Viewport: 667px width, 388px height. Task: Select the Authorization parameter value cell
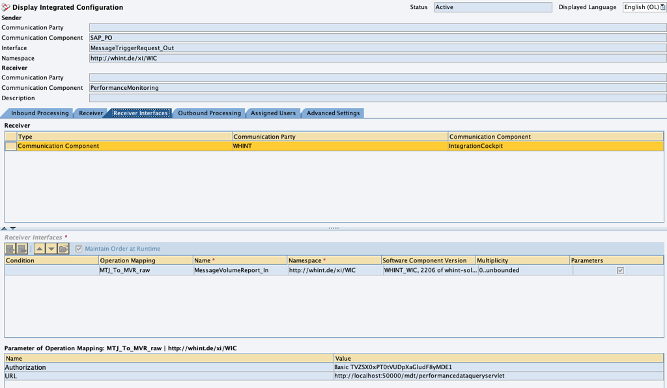coord(498,367)
